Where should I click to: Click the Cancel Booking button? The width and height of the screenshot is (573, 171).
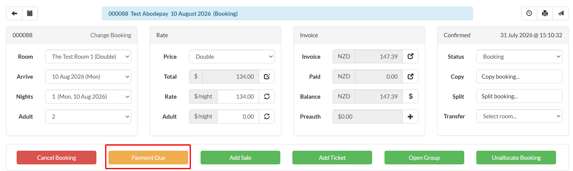(56, 158)
